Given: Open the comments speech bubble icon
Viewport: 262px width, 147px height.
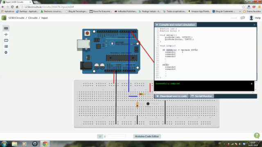Looking at the screenshot, I should coord(243,18).
